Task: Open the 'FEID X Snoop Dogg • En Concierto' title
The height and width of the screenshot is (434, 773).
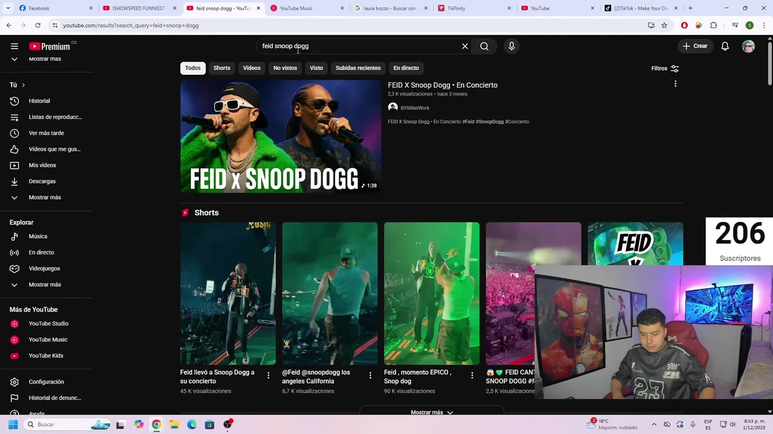Action: [x=443, y=85]
